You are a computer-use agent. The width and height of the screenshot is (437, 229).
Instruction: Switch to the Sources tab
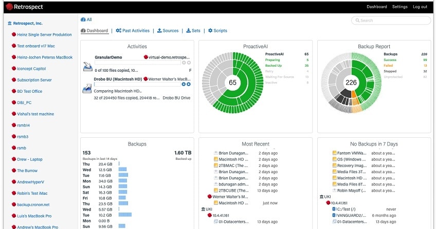pyautogui.click(x=168, y=31)
